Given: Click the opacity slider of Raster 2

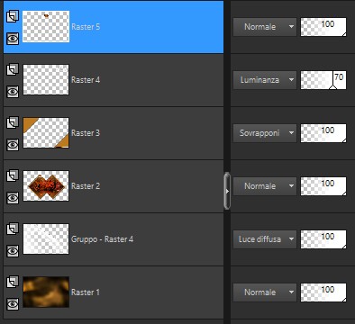Looking at the screenshot, I should (x=323, y=186).
